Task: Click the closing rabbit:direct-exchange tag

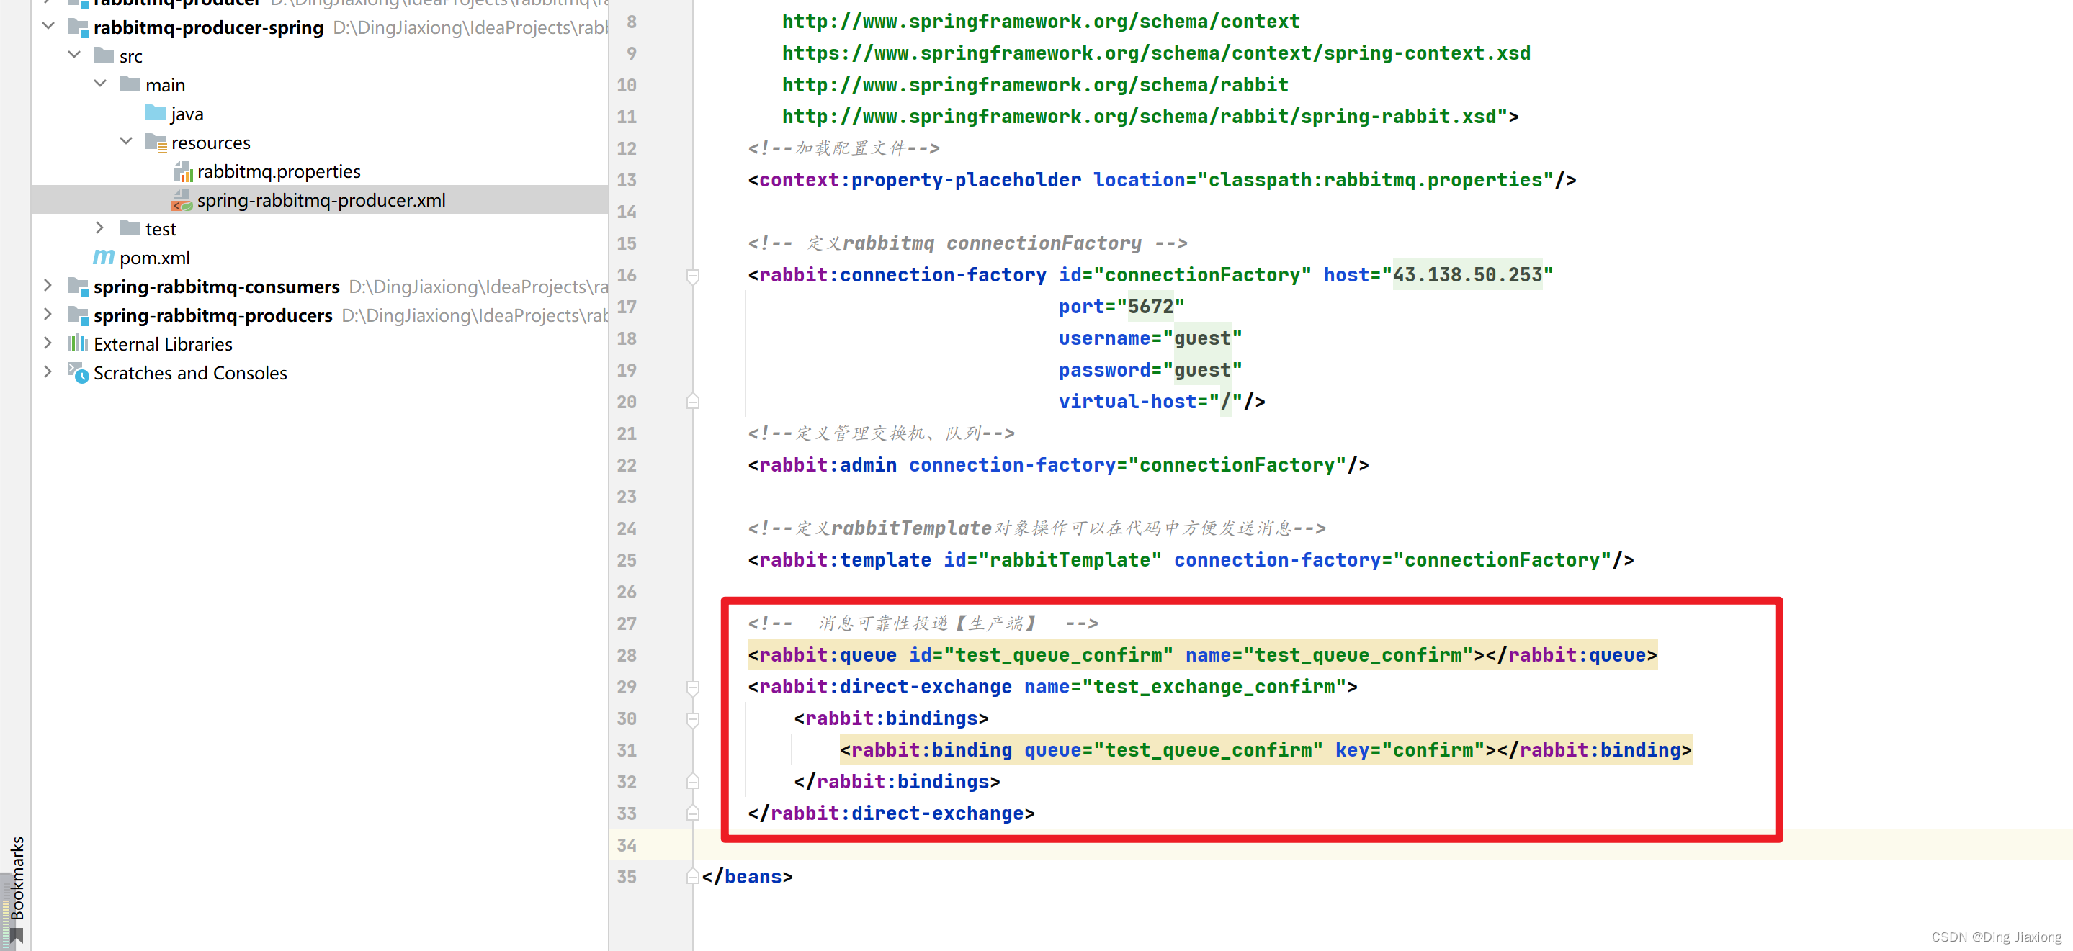Action: point(892,813)
